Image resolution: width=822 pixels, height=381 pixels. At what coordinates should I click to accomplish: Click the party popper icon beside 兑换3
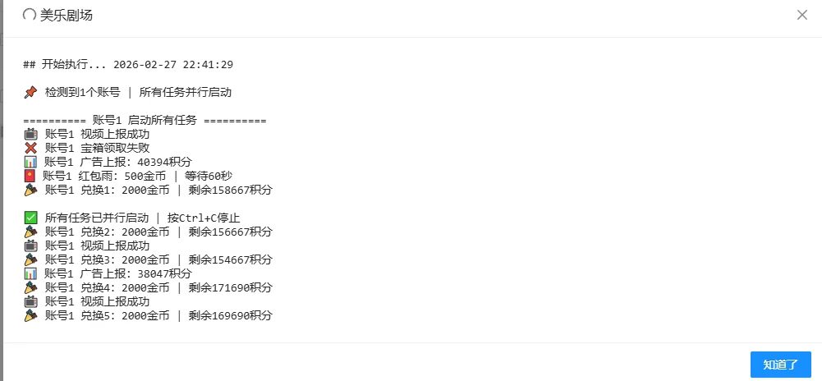coord(30,259)
